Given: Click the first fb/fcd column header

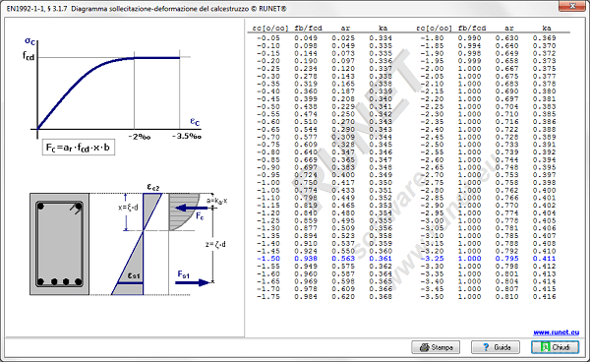Looking at the screenshot, I should (x=308, y=29).
